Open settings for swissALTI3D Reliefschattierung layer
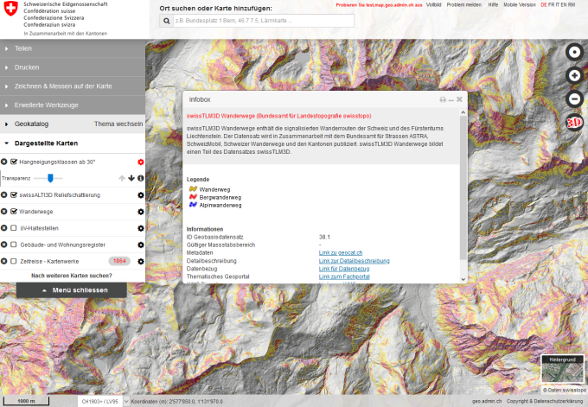Viewport: 588px width, 407px height. point(140,194)
